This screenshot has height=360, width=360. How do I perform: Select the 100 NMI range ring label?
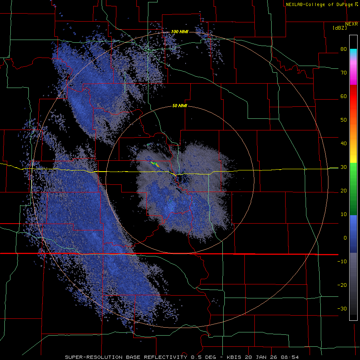point(180,32)
